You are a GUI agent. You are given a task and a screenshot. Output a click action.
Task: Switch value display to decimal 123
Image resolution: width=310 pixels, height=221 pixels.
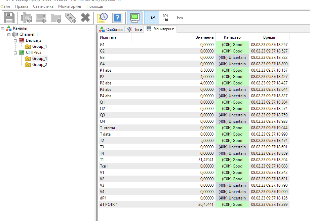click(x=153, y=18)
